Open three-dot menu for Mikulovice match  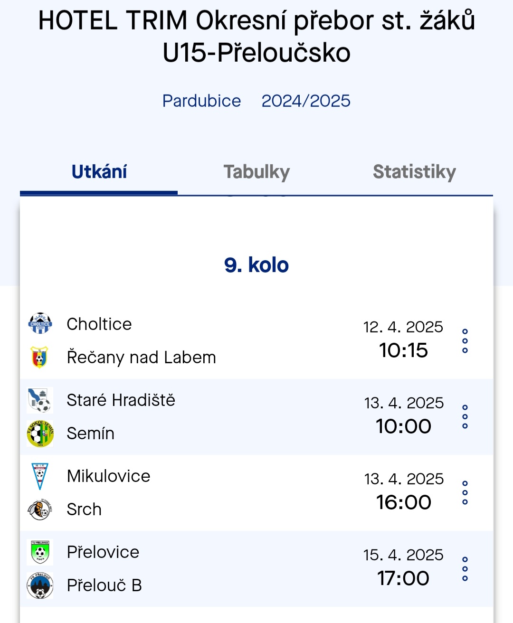[465, 493]
